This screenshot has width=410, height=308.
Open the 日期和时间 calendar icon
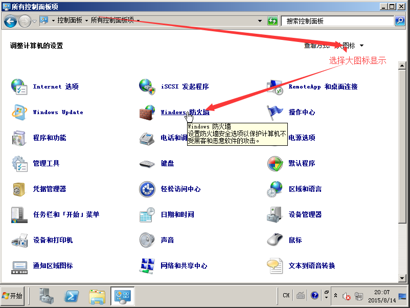[147, 214]
